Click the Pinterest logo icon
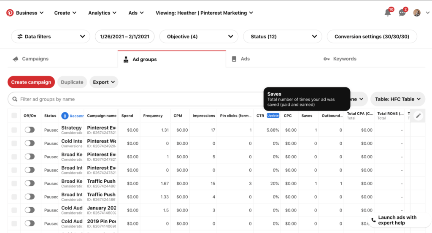The height and width of the screenshot is (233, 432). point(10,13)
